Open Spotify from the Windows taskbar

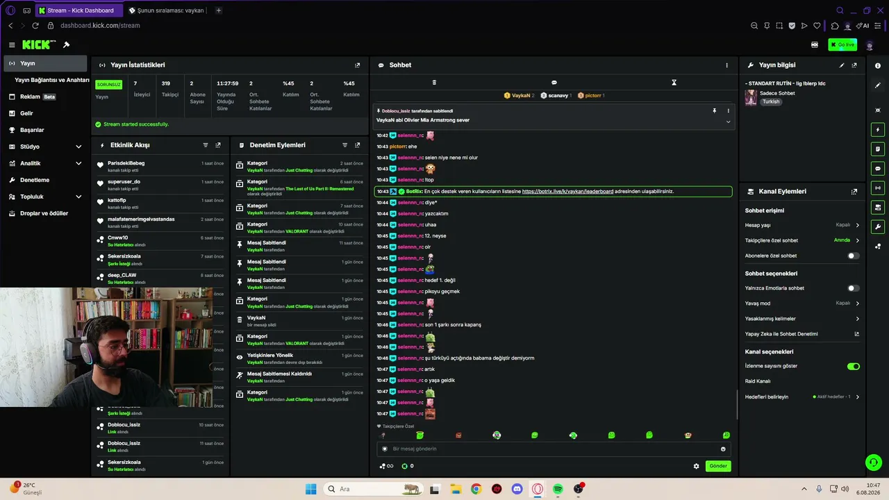pyautogui.click(x=558, y=489)
